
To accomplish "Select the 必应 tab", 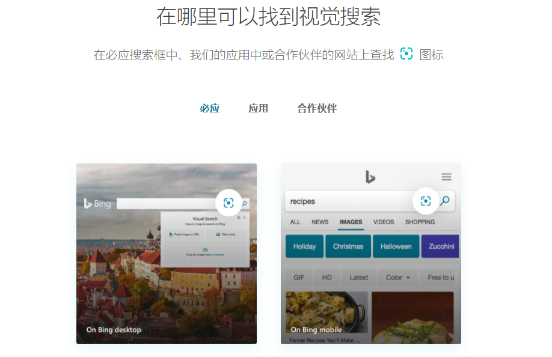I will click(x=210, y=108).
